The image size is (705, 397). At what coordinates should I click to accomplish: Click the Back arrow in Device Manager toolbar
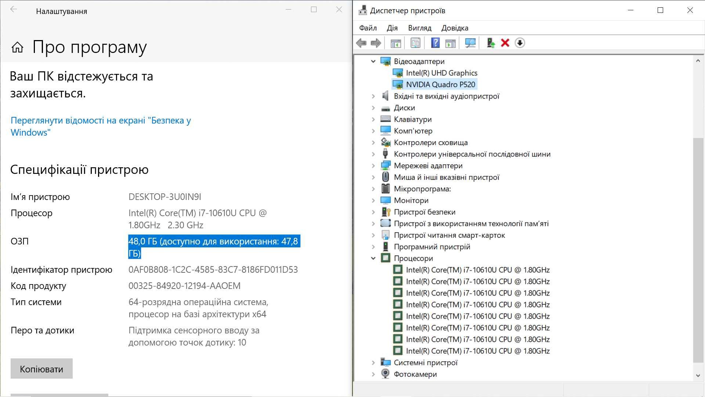361,43
